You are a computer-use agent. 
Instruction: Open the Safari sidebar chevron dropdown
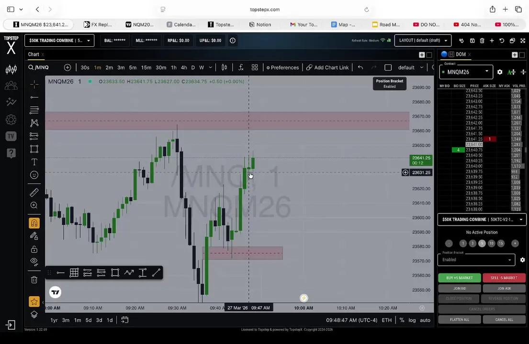coord(21,10)
